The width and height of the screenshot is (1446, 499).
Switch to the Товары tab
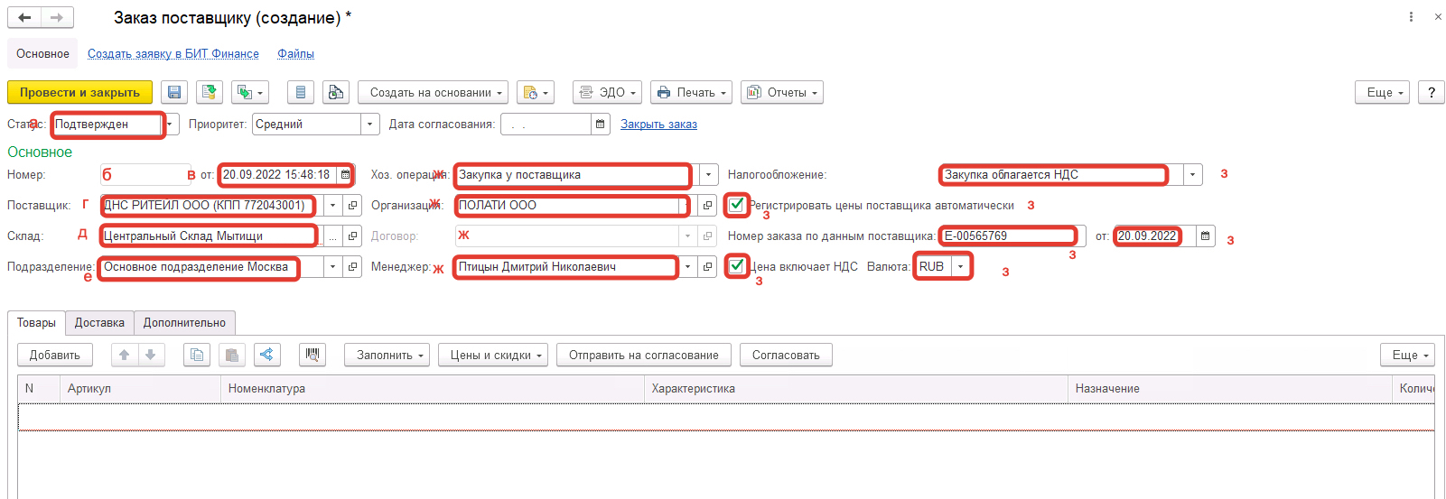point(36,322)
